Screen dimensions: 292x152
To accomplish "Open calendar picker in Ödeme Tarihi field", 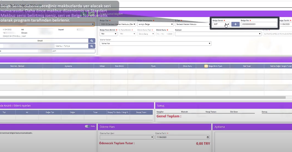I will point(208,137).
